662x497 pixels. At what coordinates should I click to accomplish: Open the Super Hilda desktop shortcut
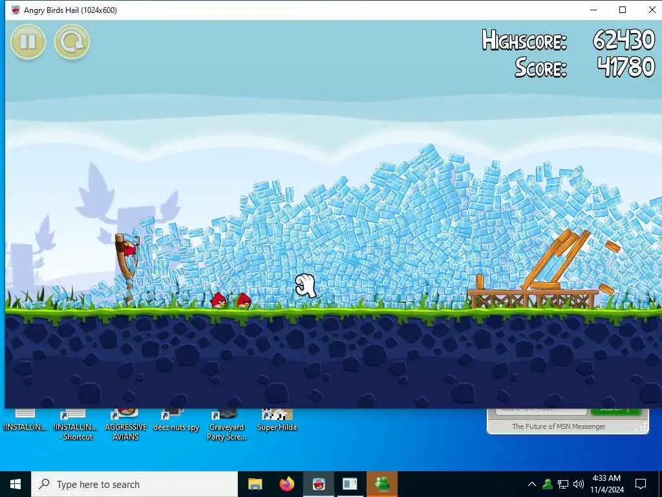(277, 421)
